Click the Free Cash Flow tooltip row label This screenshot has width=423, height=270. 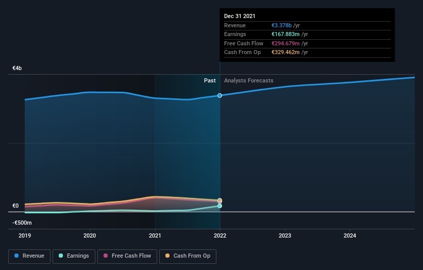pyautogui.click(x=244, y=43)
